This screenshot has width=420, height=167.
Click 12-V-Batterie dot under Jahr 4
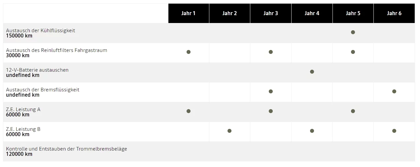[312, 72]
